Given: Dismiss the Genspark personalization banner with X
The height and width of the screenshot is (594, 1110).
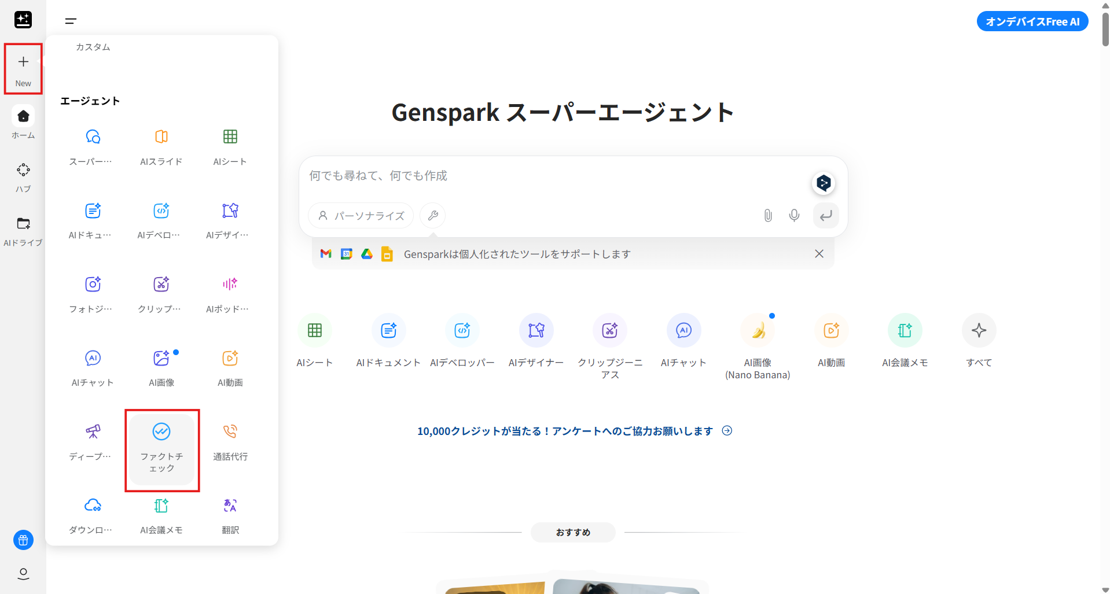Looking at the screenshot, I should coord(818,253).
